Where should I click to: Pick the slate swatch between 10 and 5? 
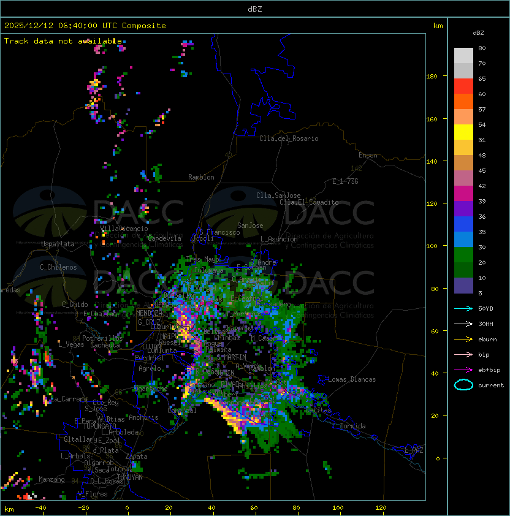(x=463, y=286)
